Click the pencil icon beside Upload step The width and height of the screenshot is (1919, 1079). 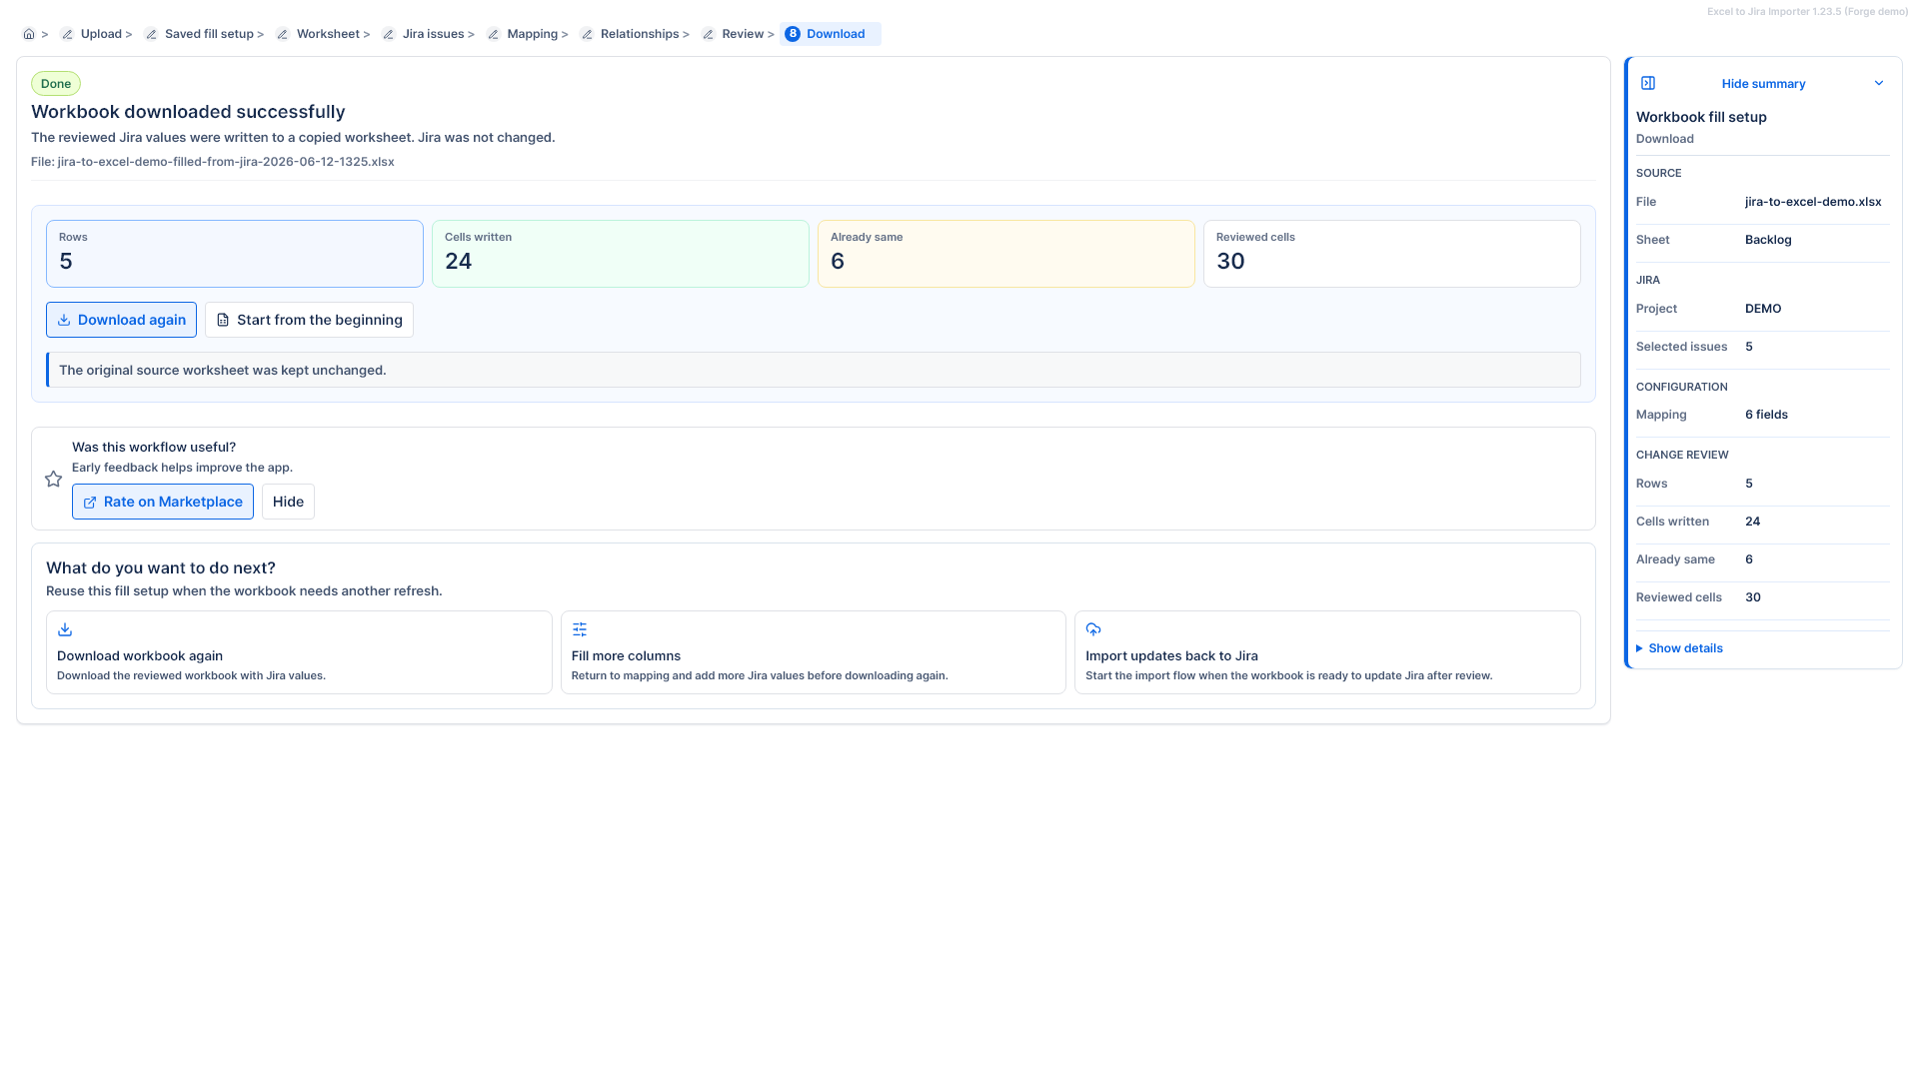(x=67, y=34)
